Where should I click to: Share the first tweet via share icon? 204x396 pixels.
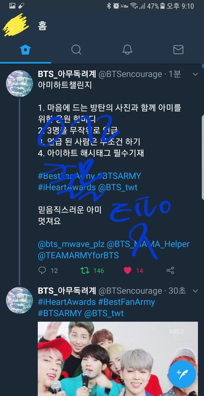170,271
